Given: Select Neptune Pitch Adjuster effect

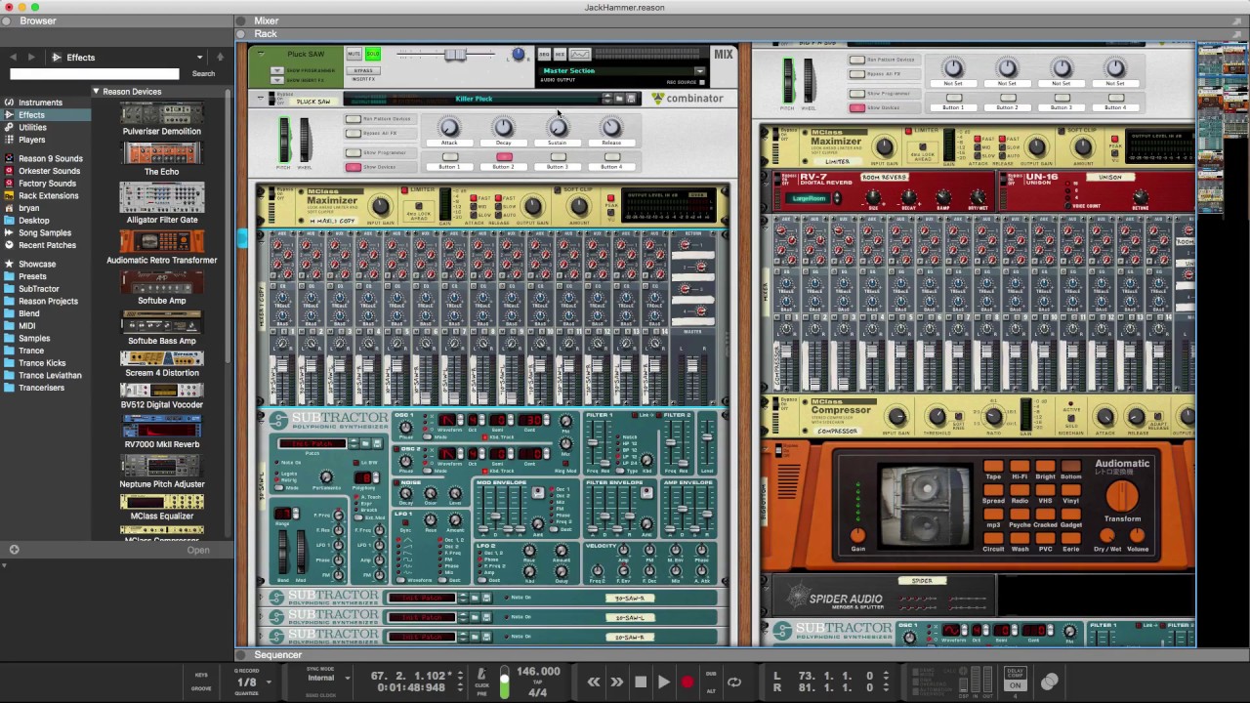Looking at the screenshot, I should pyautogui.click(x=162, y=467).
